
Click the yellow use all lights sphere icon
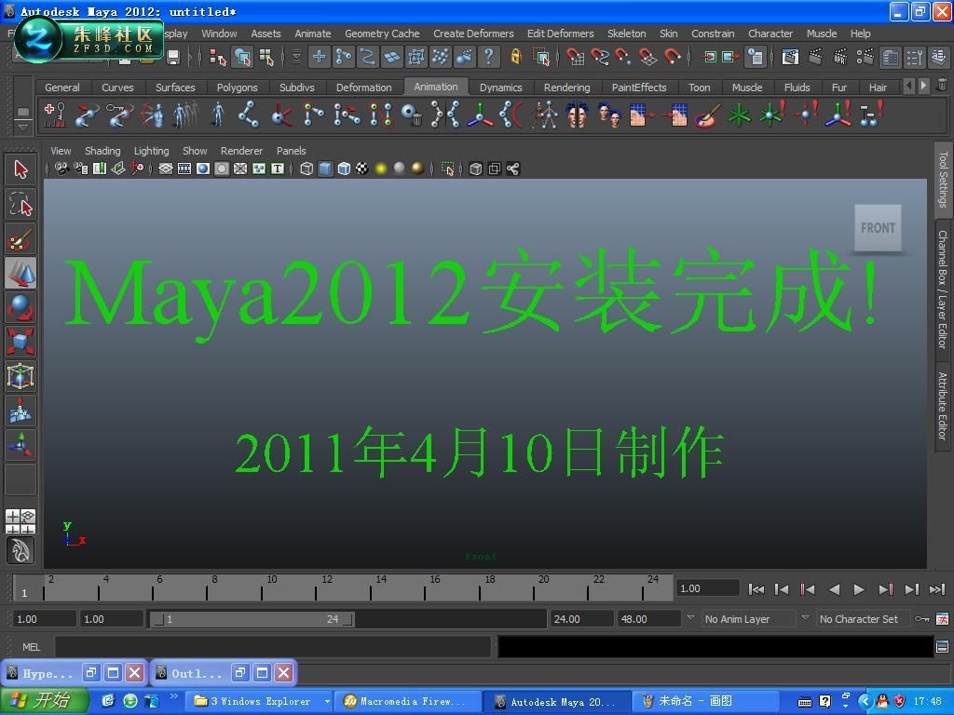(381, 169)
